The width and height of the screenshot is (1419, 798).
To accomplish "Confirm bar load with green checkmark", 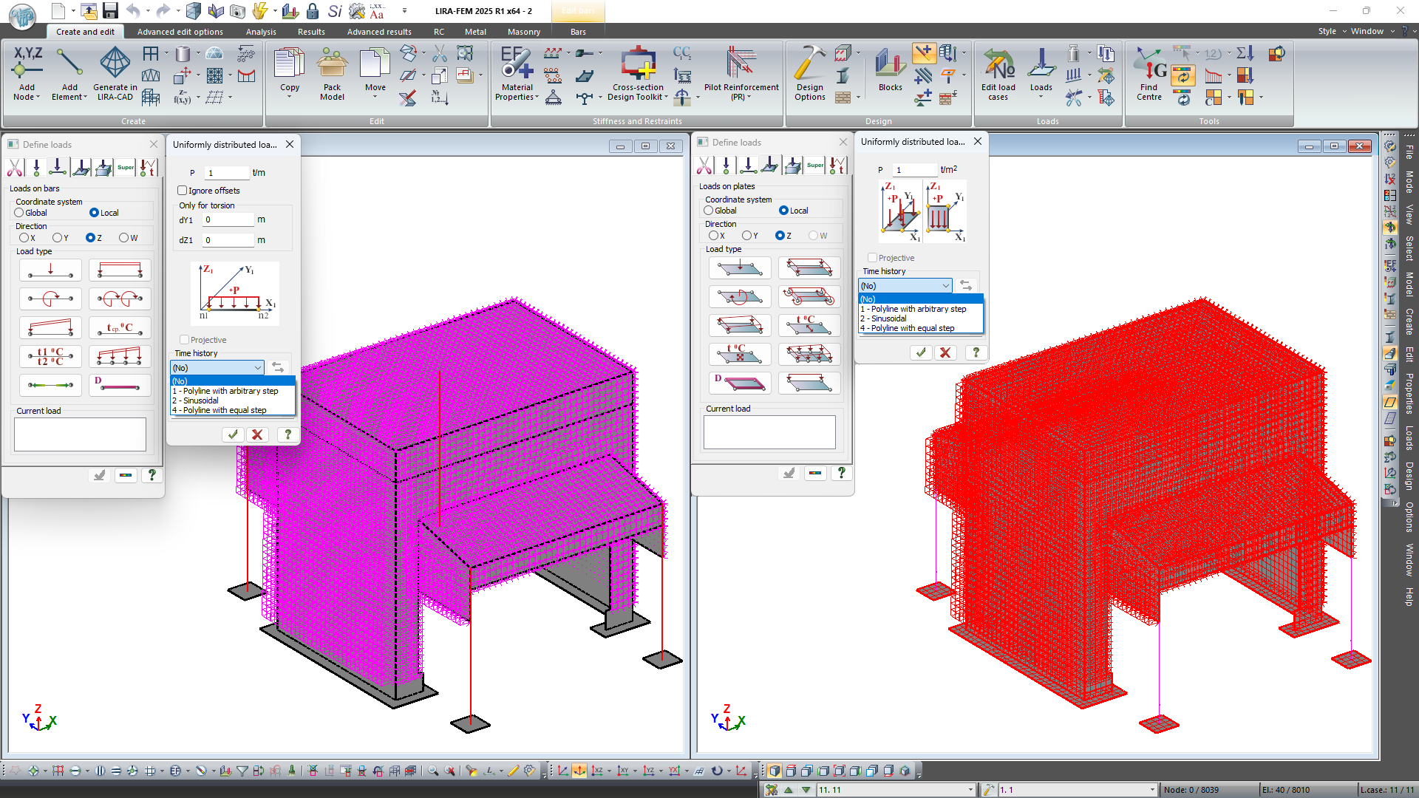I will 233,434.
